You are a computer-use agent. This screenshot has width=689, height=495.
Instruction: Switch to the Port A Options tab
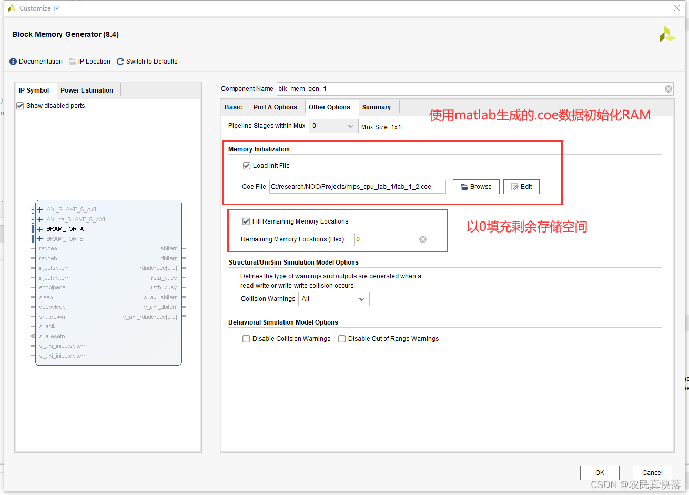point(275,107)
